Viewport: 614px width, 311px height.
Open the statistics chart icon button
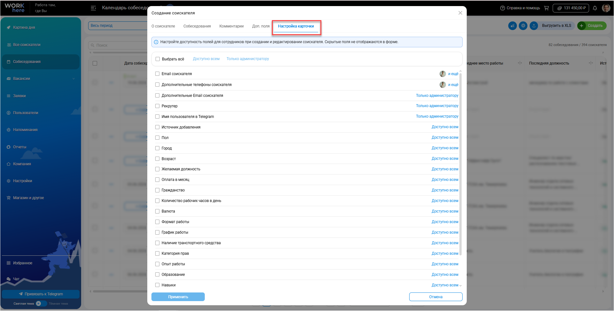point(512,26)
